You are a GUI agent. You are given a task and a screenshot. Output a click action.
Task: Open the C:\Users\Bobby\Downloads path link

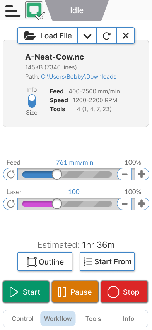coord(79,77)
